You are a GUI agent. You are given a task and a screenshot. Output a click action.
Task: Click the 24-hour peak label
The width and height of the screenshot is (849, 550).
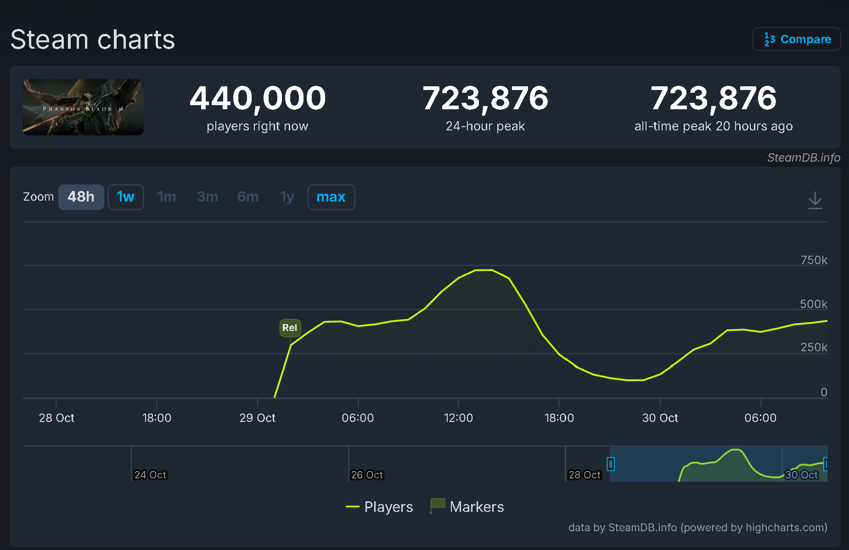point(485,126)
